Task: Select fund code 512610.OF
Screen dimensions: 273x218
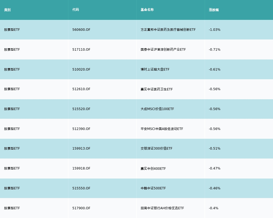Action: pos(81,89)
